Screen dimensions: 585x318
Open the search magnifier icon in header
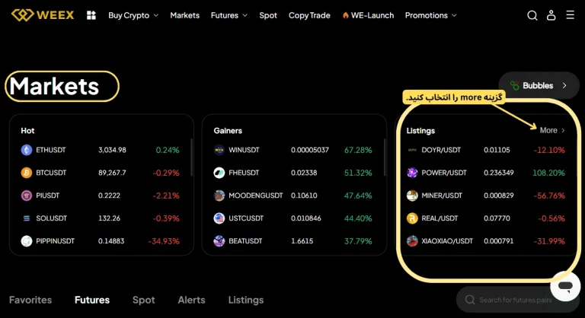click(x=532, y=15)
